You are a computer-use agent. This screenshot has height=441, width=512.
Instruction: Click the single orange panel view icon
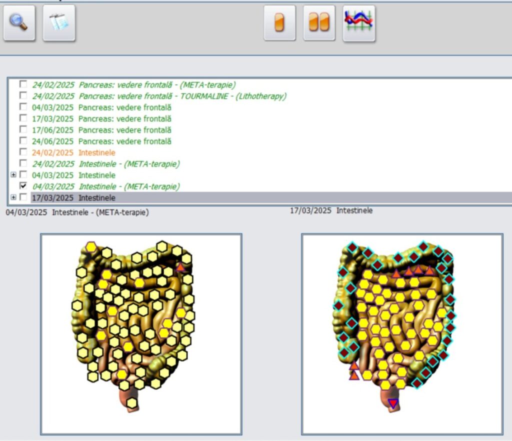click(x=280, y=23)
